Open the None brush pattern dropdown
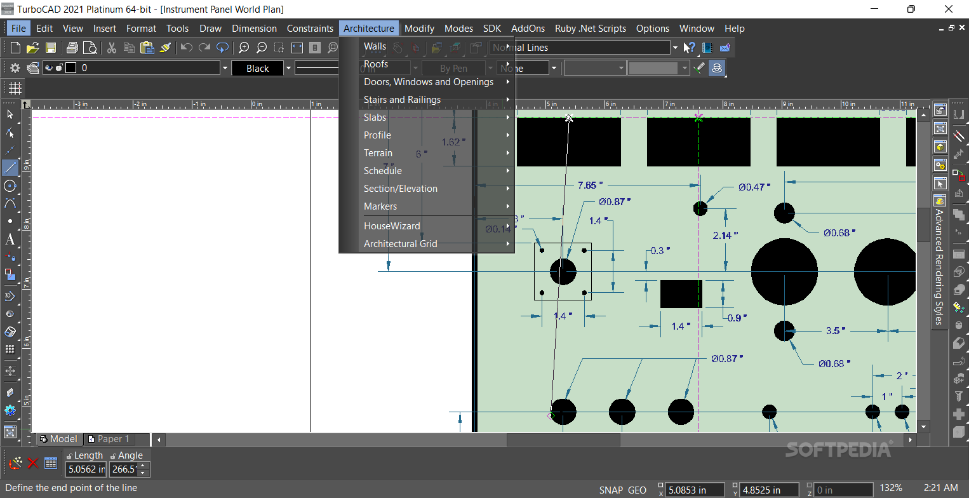The image size is (969, 498). point(554,68)
